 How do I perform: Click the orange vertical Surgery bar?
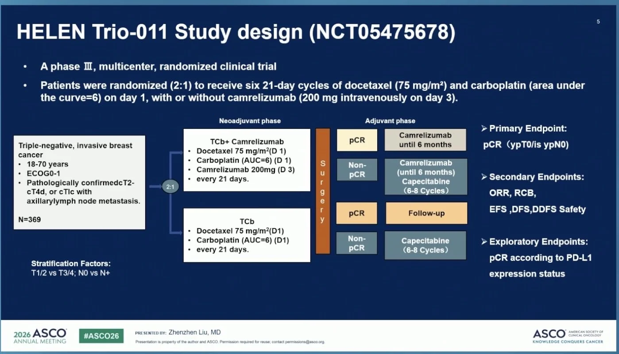pos(323,191)
